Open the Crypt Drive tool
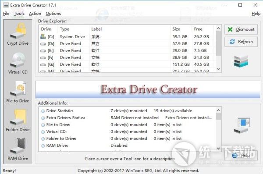Image resolution: width=263 pixels, height=174 pixels. (x=18, y=34)
